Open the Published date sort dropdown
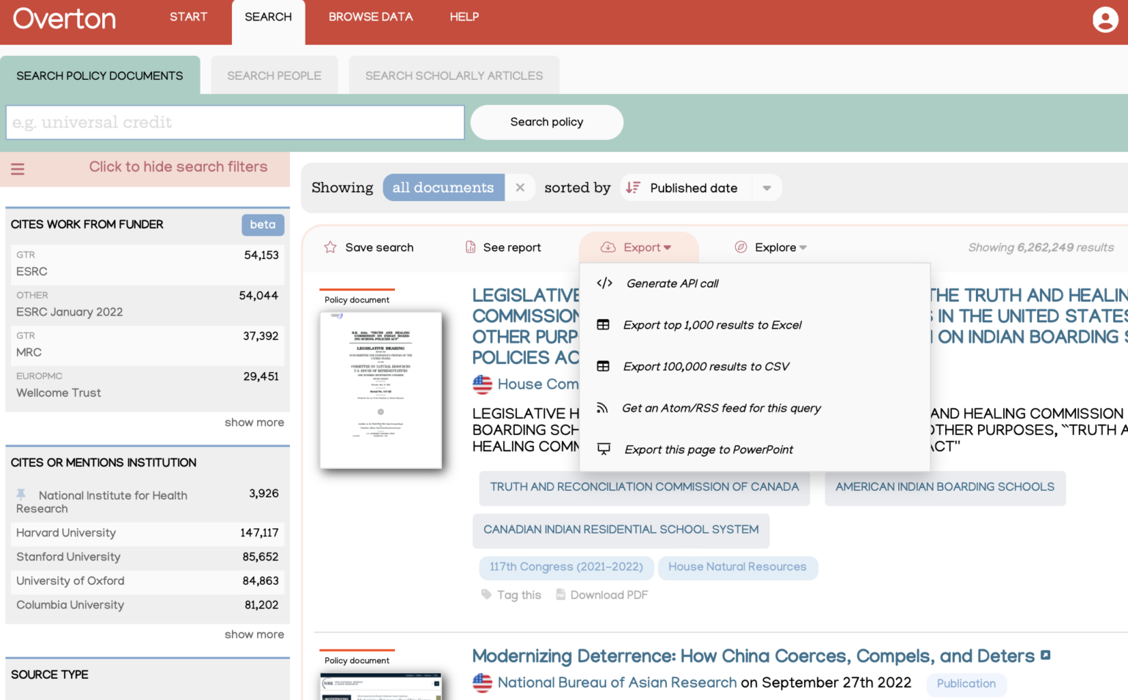Image resolution: width=1128 pixels, height=700 pixels. pyautogui.click(x=767, y=188)
